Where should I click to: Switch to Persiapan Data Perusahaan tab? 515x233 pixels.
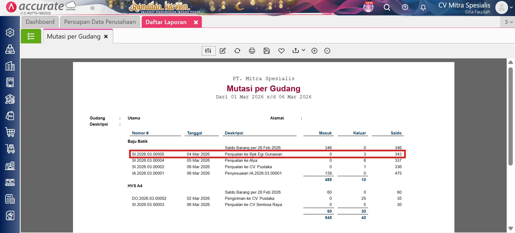click(x=100, y=22)
